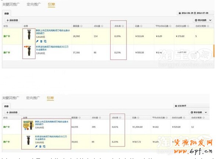216x159 pixels.
Task: Click the help icon beside 展现量 in top table
Action: pyautogui.click(x=81, y=26)
